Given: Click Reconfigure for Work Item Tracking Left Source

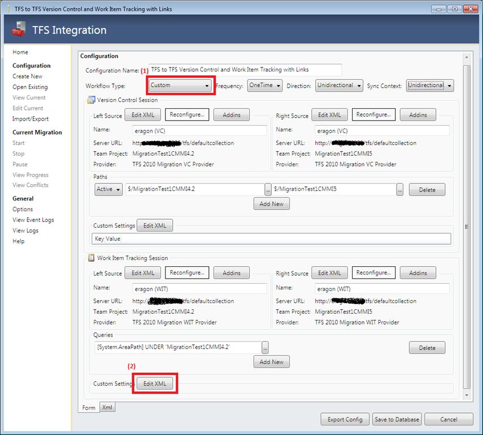Looking at the screenshot, I should pyautogui.click(x=187, y=272).
